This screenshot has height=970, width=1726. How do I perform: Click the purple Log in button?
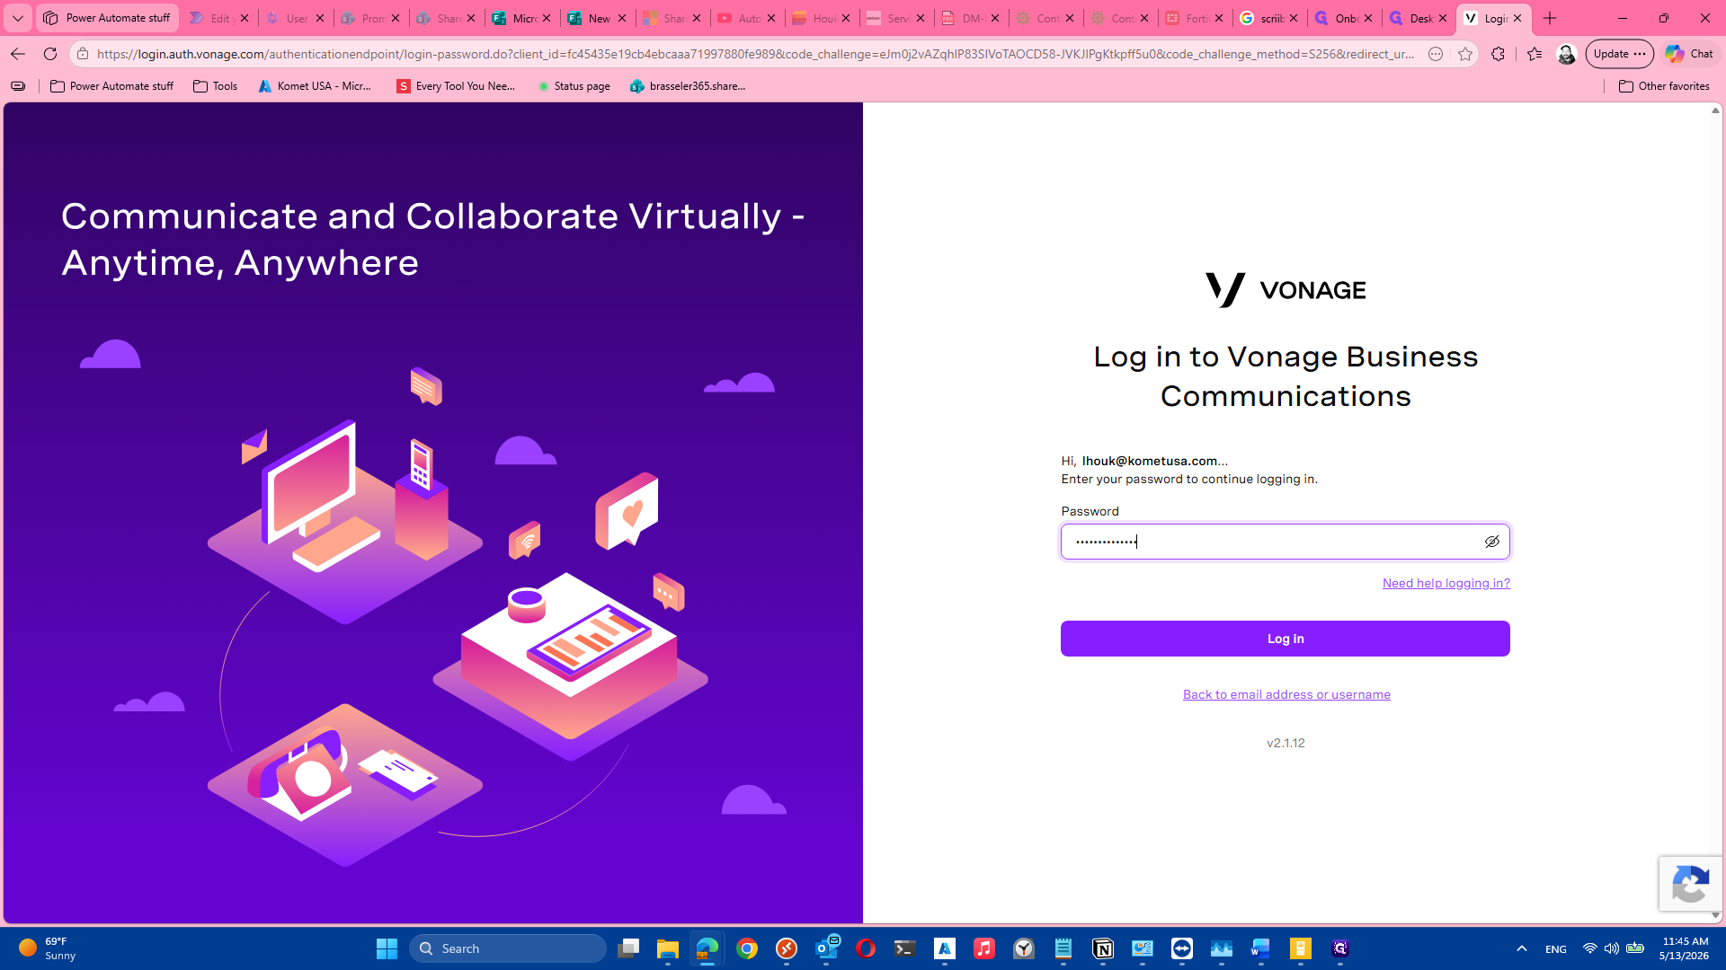(1285, 639)
